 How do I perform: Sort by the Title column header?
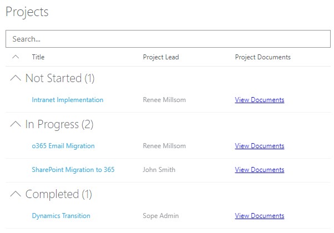point(38,57)
